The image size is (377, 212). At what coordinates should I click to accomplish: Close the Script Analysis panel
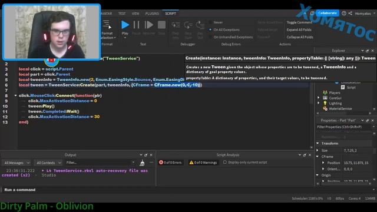tap(310, 155)
